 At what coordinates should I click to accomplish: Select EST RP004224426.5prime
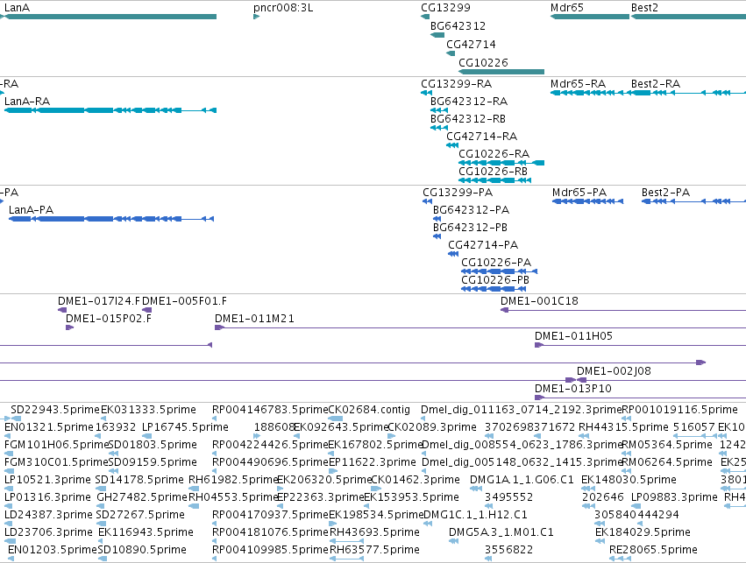click(270, 445)
